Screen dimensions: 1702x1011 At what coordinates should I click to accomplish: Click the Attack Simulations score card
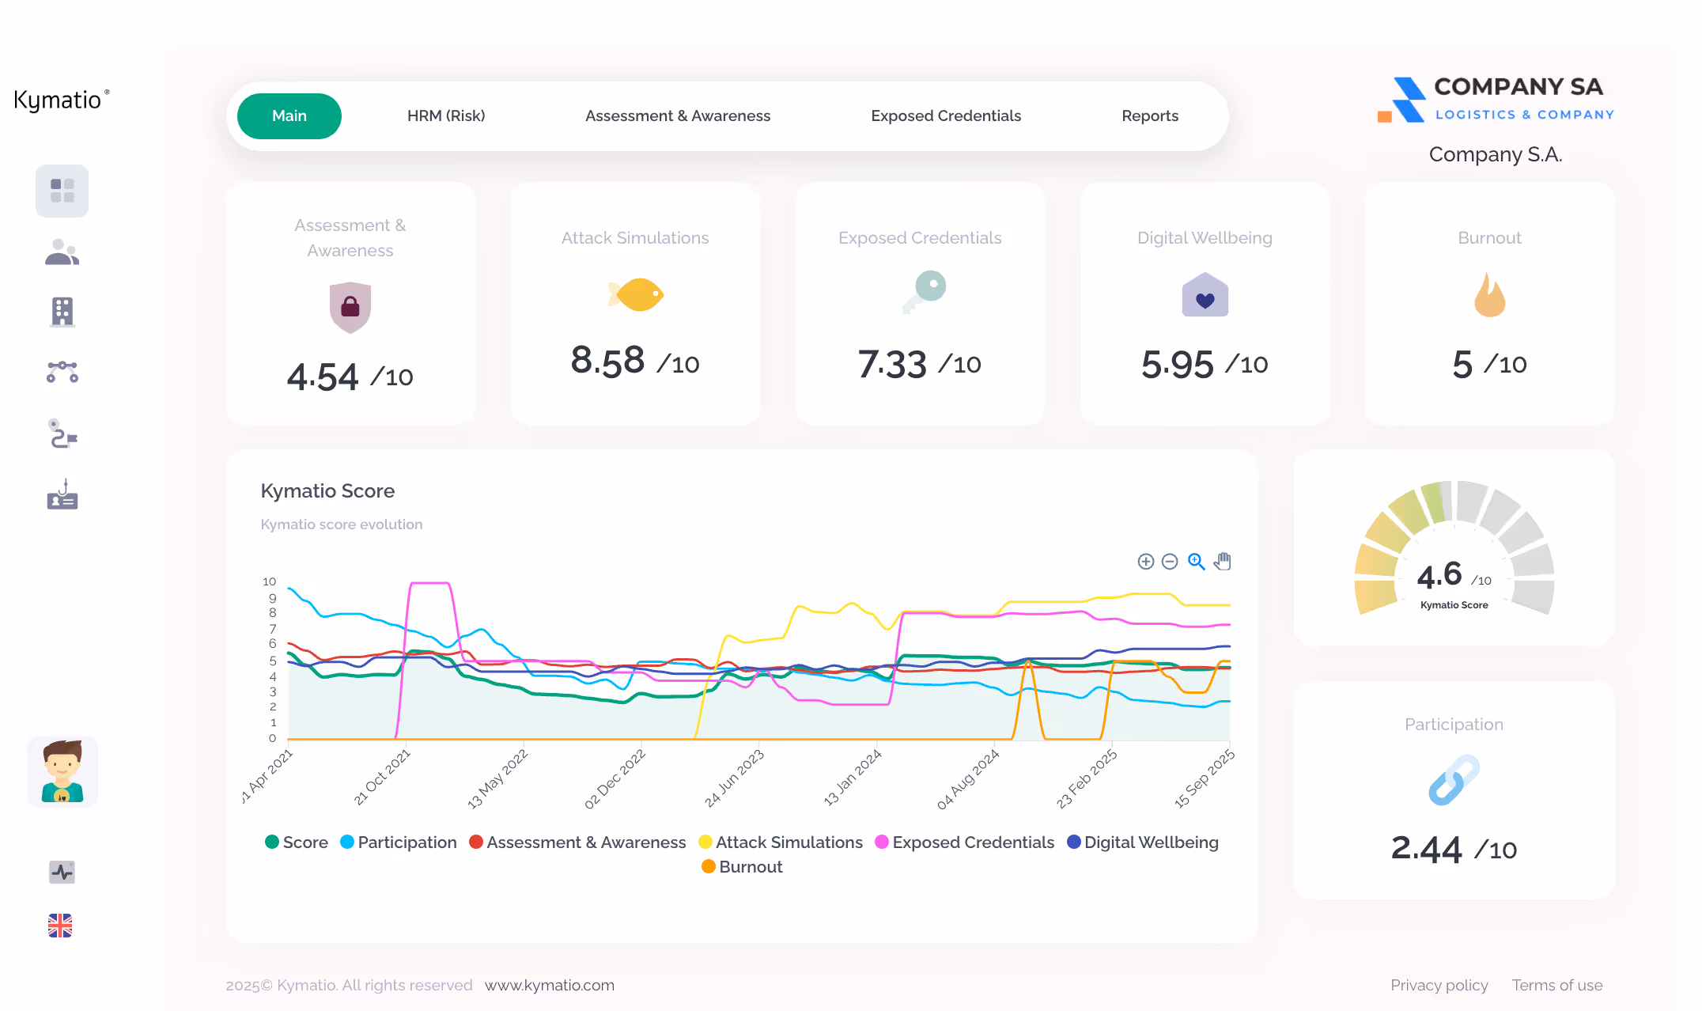[635, 305]
